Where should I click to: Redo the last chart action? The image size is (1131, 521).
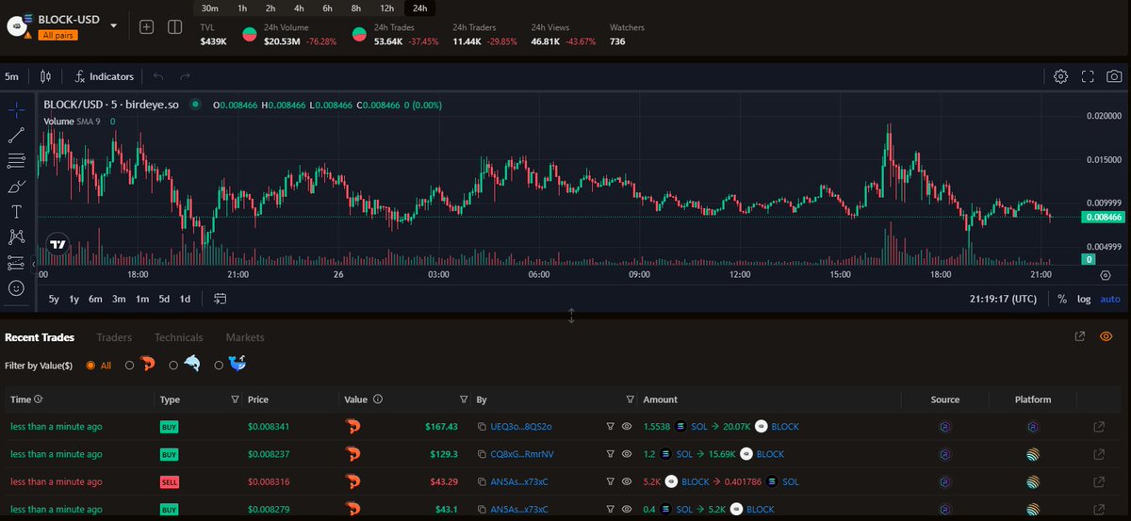point(186,76)
